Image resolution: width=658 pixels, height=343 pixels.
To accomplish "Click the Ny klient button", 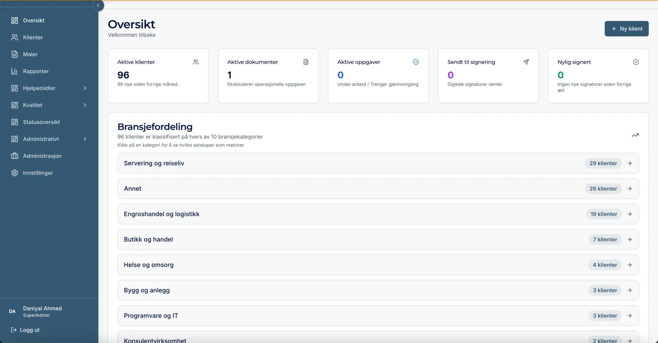I will point(626,29).
